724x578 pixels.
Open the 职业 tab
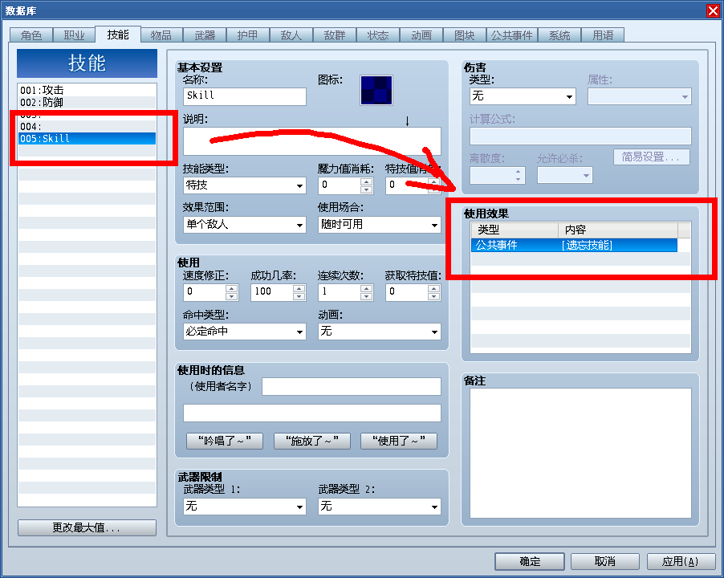[x=74, y=35]
